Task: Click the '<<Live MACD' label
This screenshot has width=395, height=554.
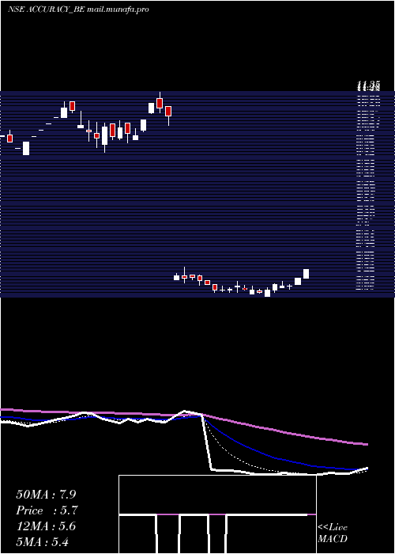Action: click(x=333, y=533)
